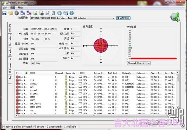This screenshot has height=130, width=187.
Task: Click the blue linked computers toolbar icon
Action: tap(23, 13)
